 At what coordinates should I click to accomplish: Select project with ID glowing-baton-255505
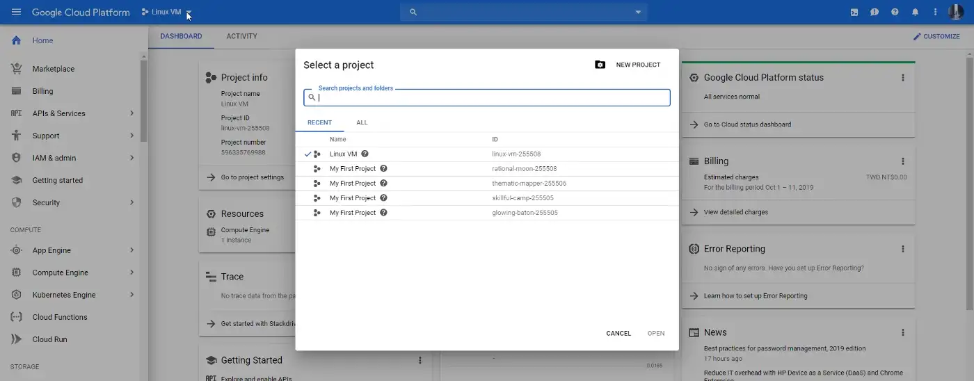click(487, 213)
